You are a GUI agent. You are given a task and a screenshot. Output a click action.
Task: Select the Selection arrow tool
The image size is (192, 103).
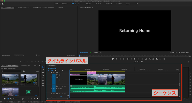pos(43,67)
